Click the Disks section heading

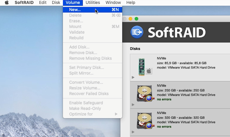[135, 49]
